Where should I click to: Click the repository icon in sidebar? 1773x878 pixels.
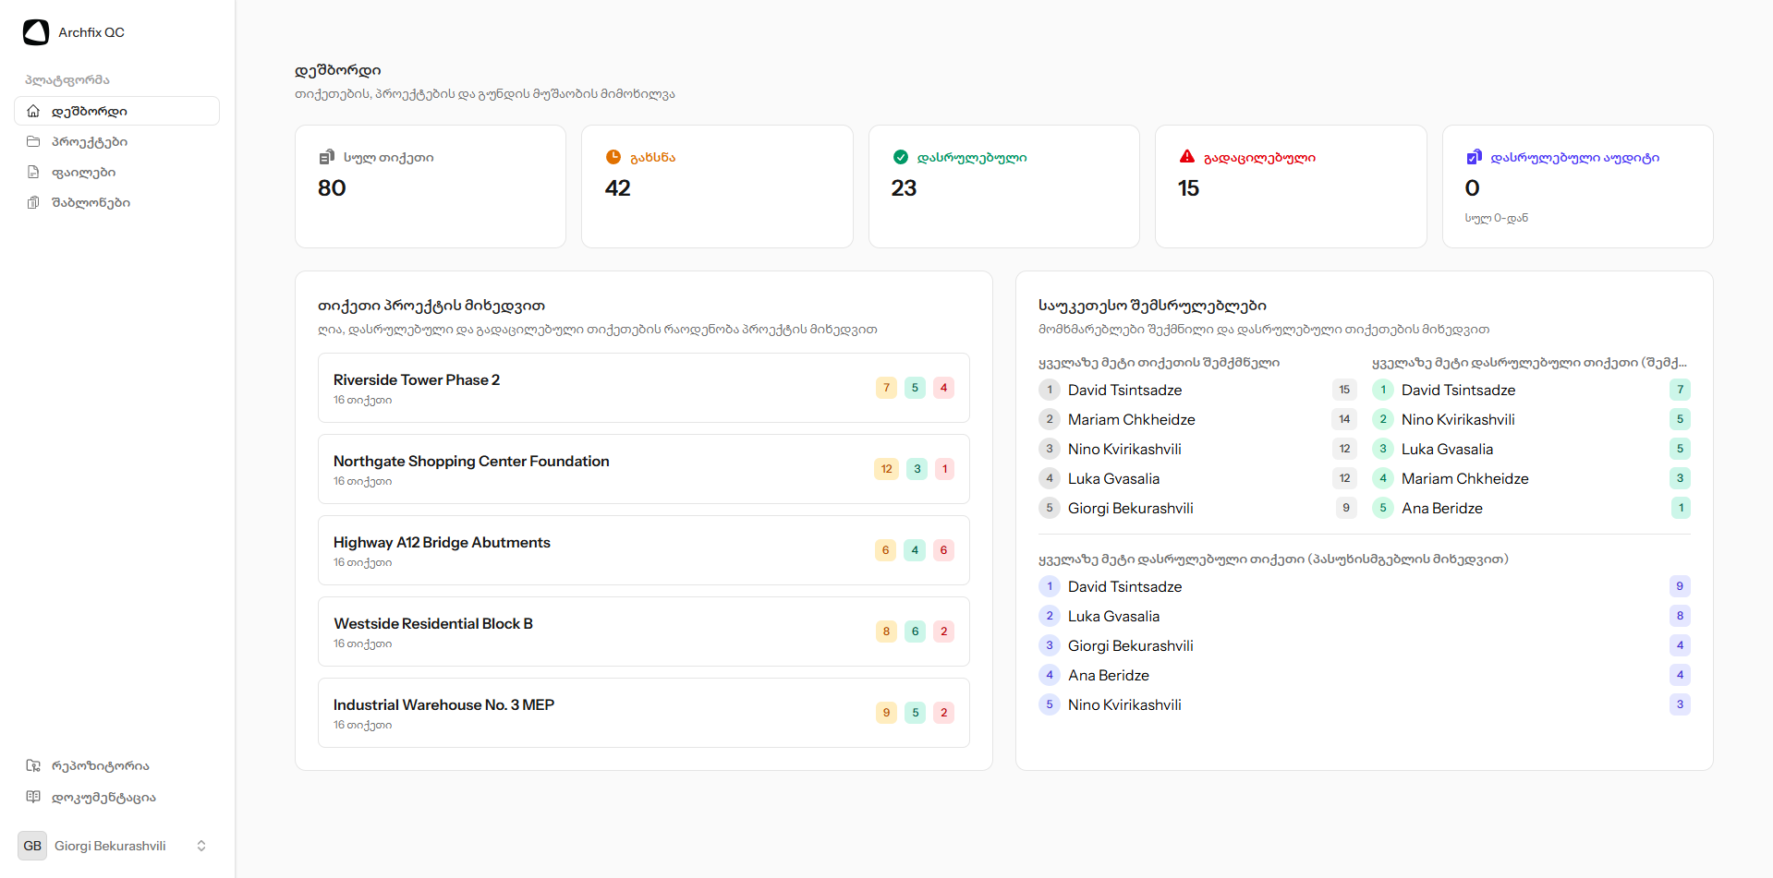pyautogui.click(x=33, y=765)
